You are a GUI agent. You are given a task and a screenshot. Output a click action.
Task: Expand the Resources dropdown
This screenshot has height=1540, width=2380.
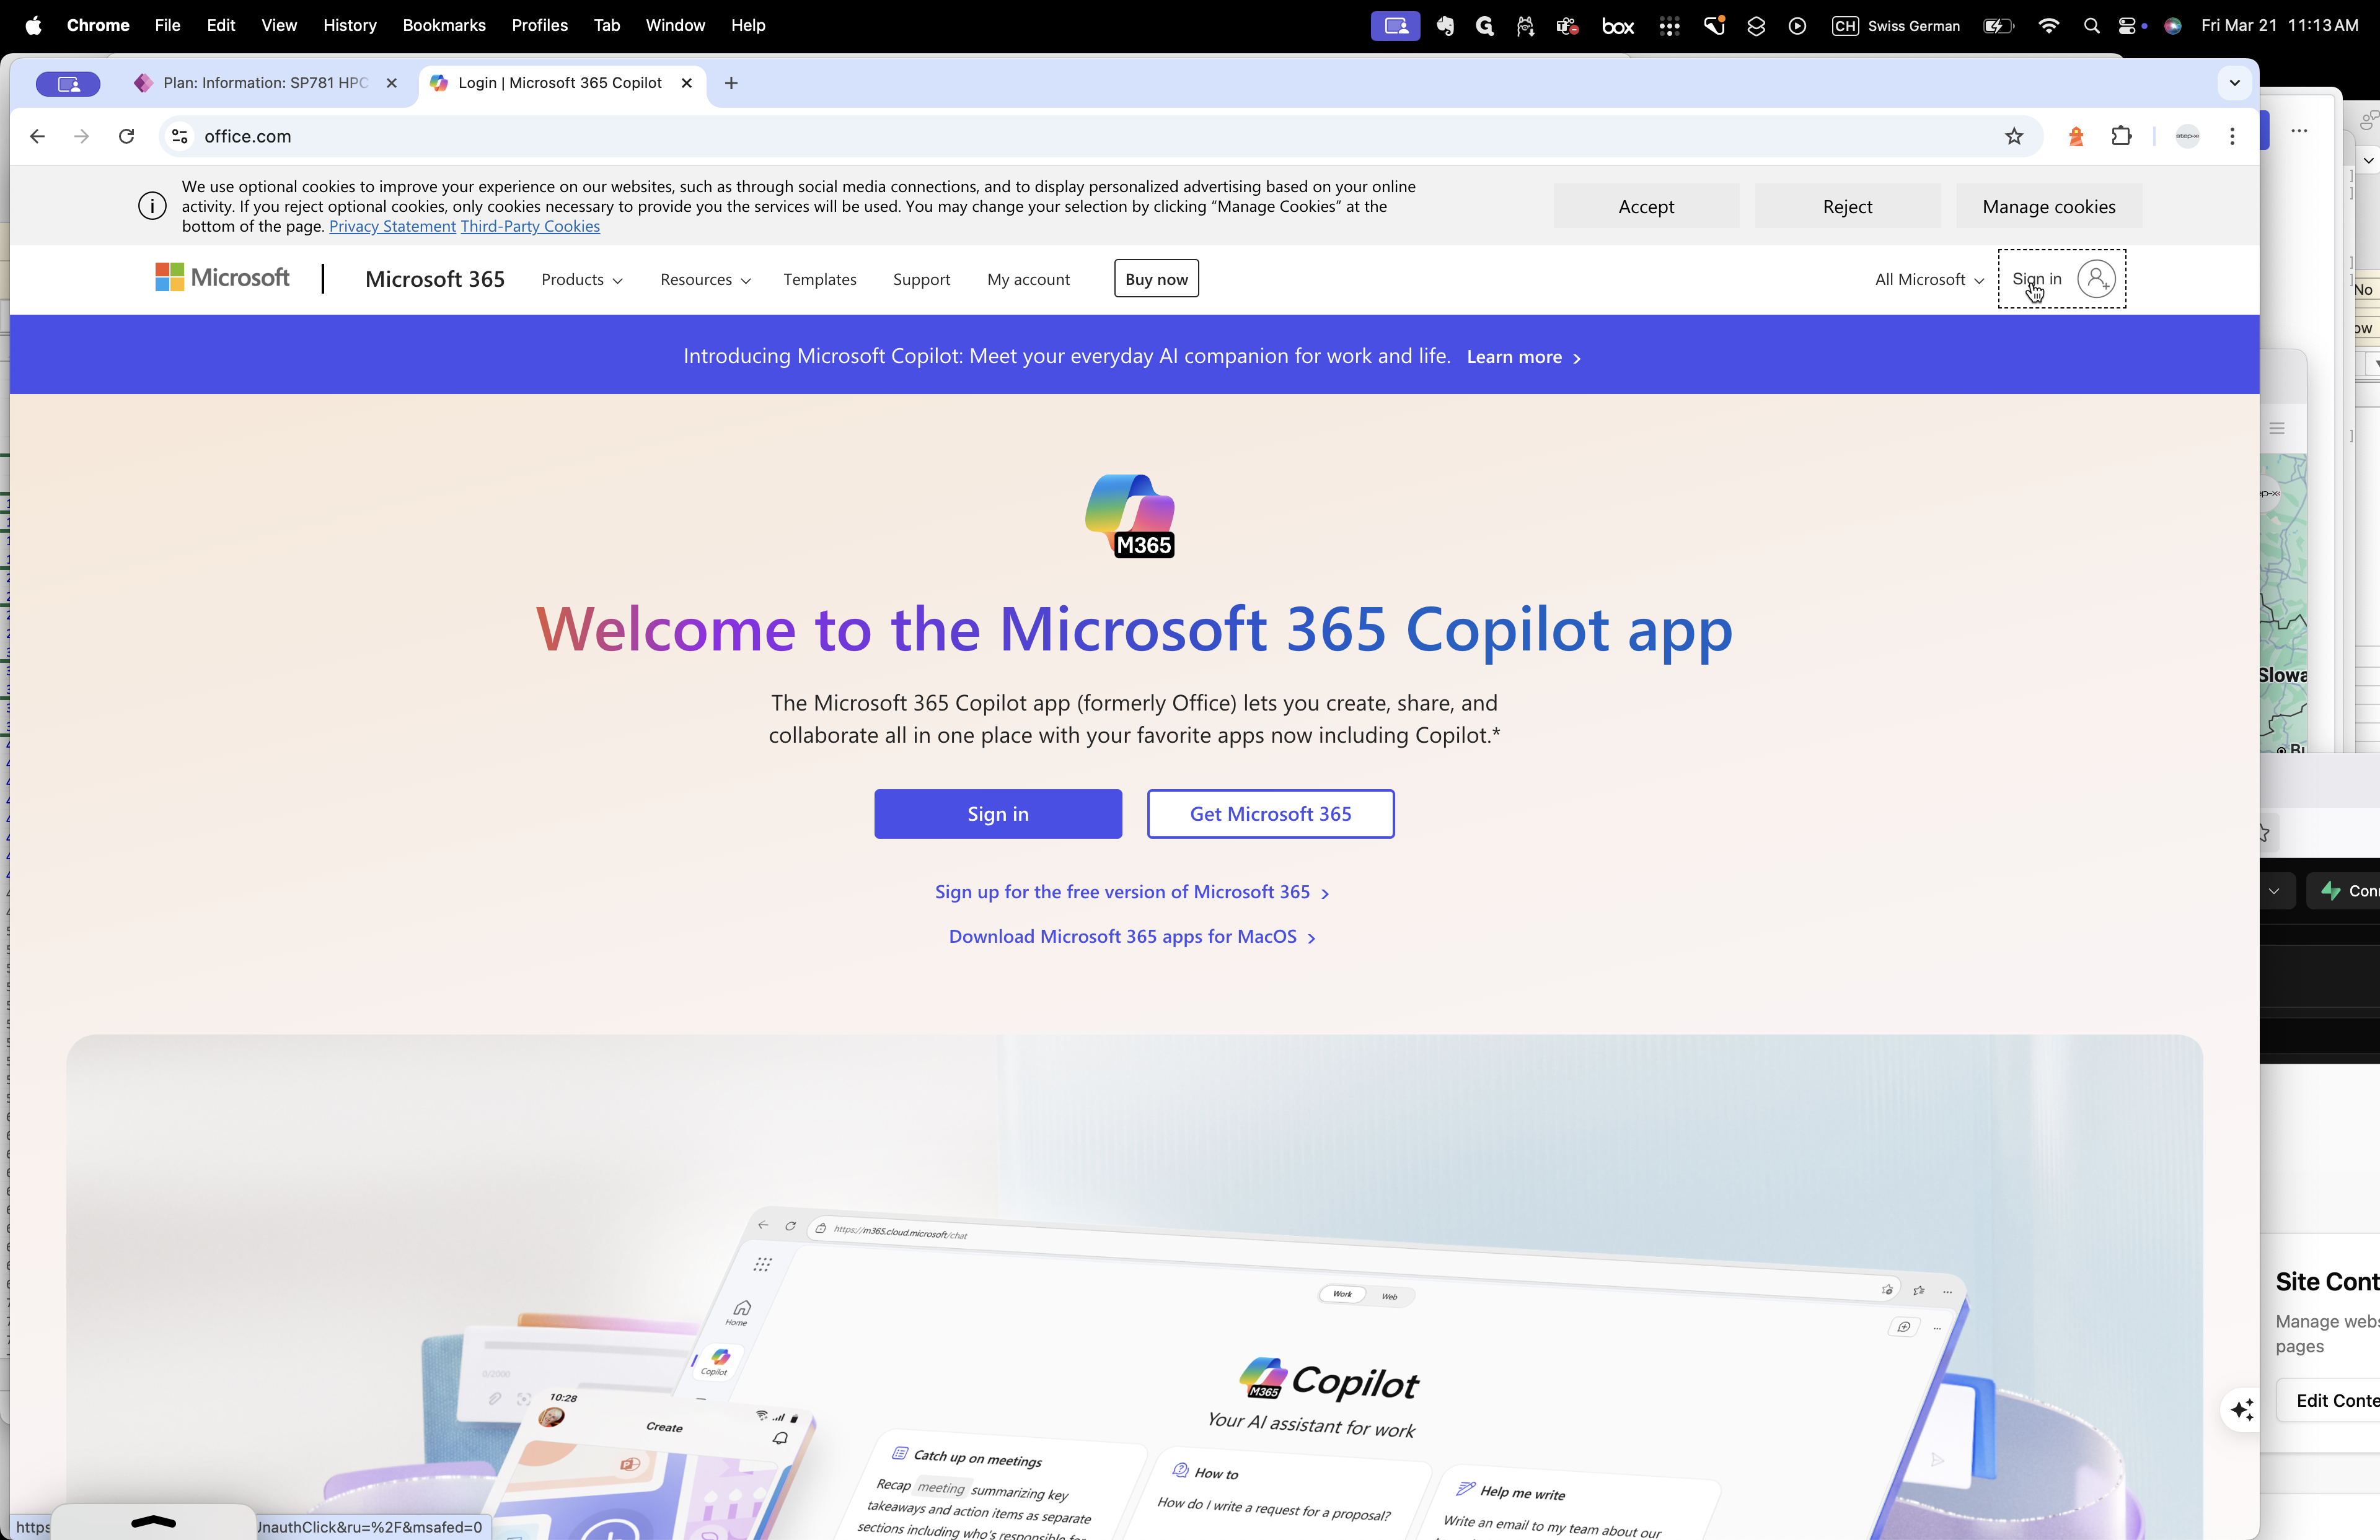(705, 280)
